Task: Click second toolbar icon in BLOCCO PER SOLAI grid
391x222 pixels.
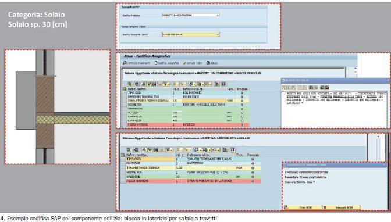Action: point(136,84)
